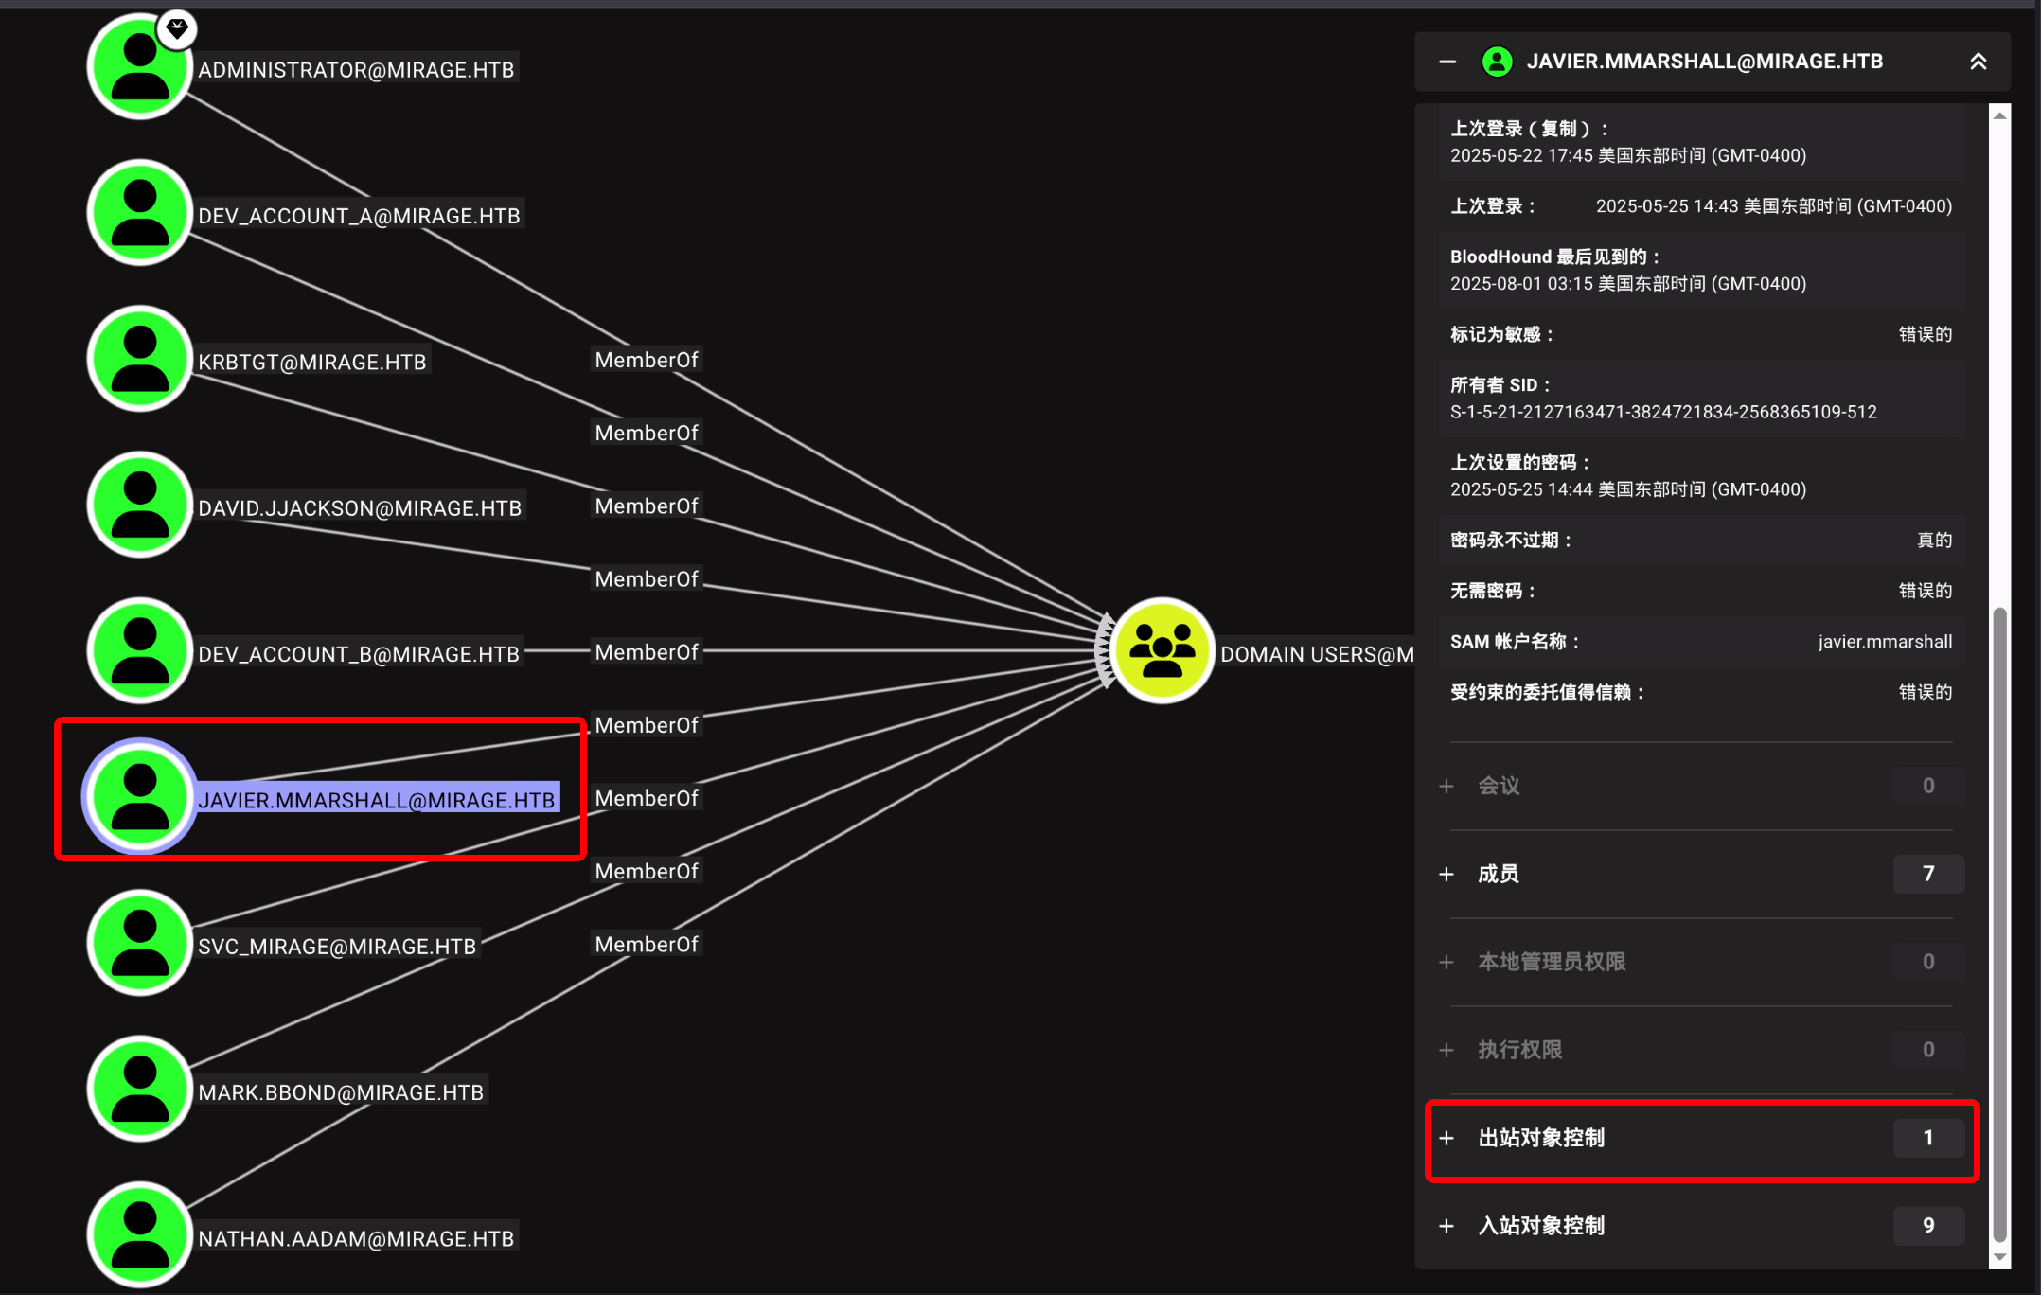Select the SVC_MIRAGE user node
The width and height of the screenshot is (2041, 1295).
[x=140, y=944]
